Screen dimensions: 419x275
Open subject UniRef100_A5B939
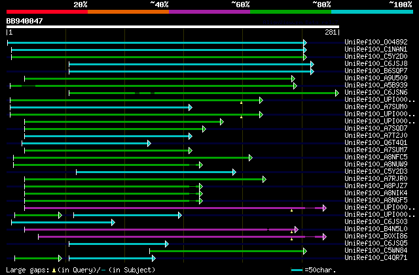pyautogui.click(x=376, y=85)
